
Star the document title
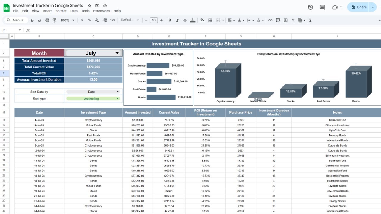(x=90, y=6)
